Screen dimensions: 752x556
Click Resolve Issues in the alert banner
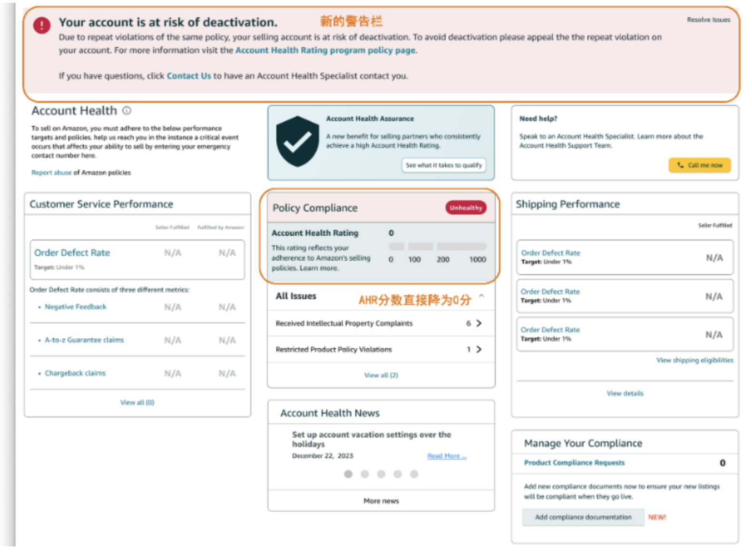(708, 20)
